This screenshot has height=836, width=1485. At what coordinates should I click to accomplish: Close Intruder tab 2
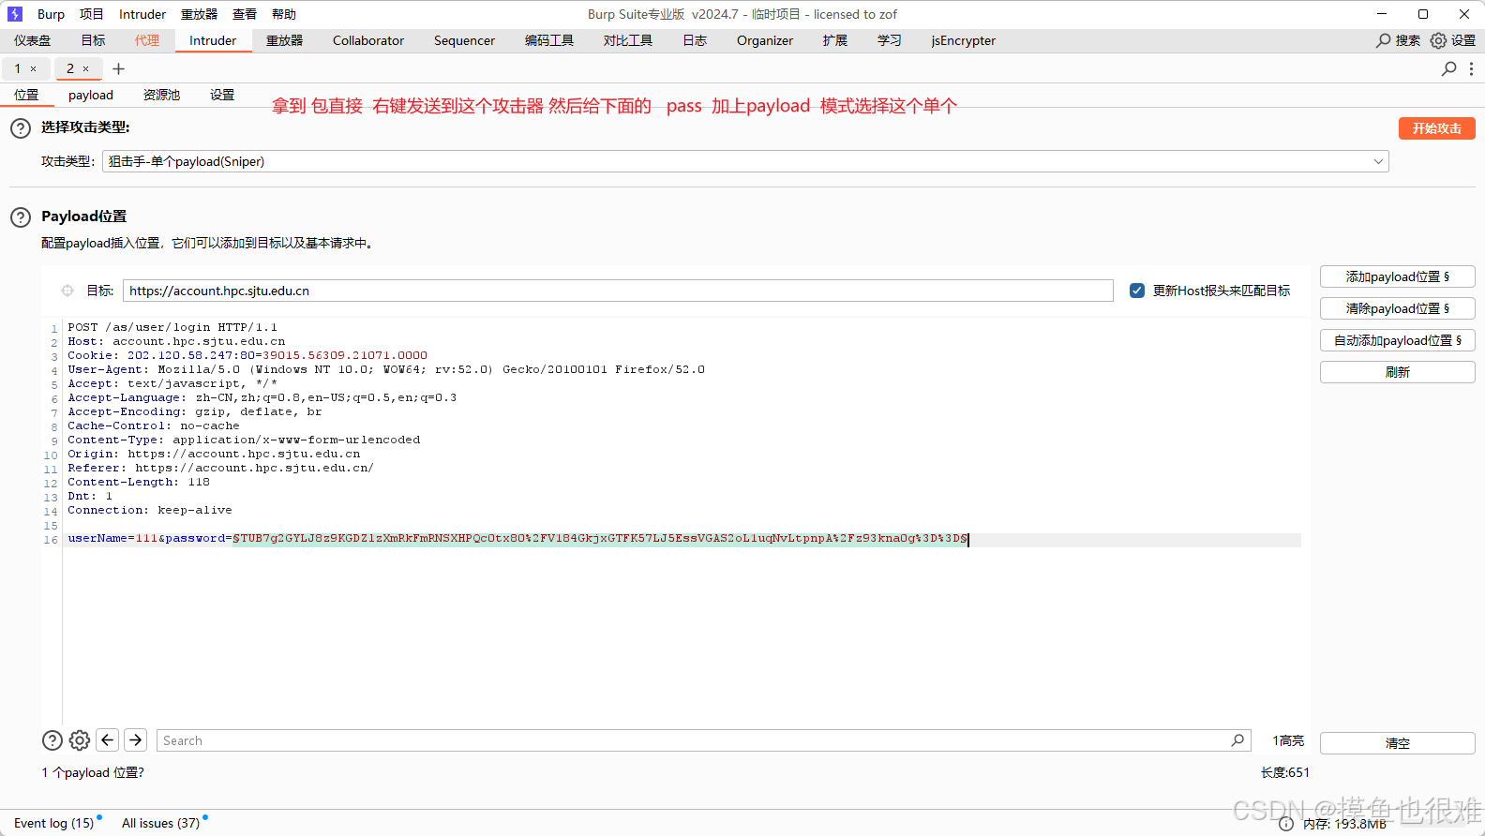(x=86, y=68)
